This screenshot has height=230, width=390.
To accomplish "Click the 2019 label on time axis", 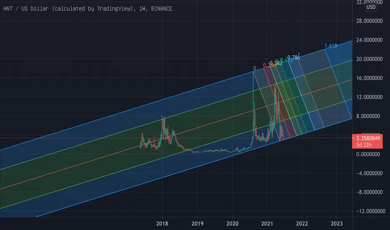I will click(x=198, y=224).
